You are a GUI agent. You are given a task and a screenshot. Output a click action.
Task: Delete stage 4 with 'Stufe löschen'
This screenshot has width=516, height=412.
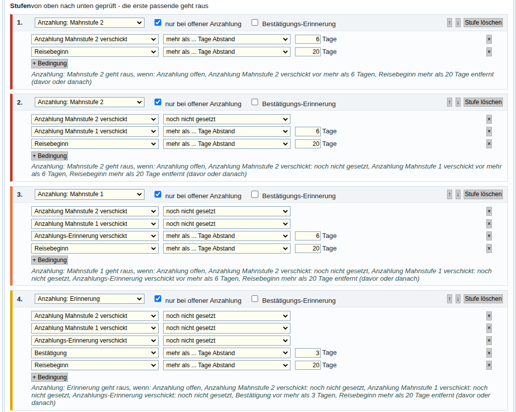483,299
